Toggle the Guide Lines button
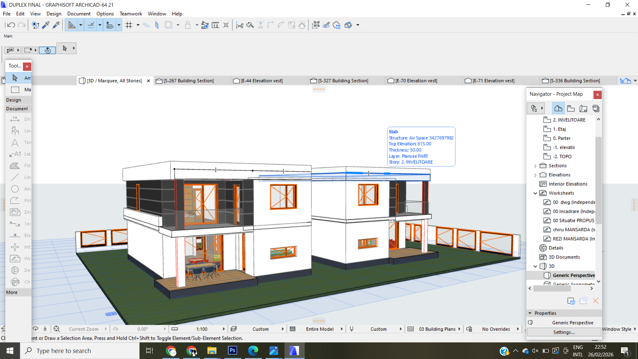The width and height of the screenshot is (638, 359). point(71,25)
